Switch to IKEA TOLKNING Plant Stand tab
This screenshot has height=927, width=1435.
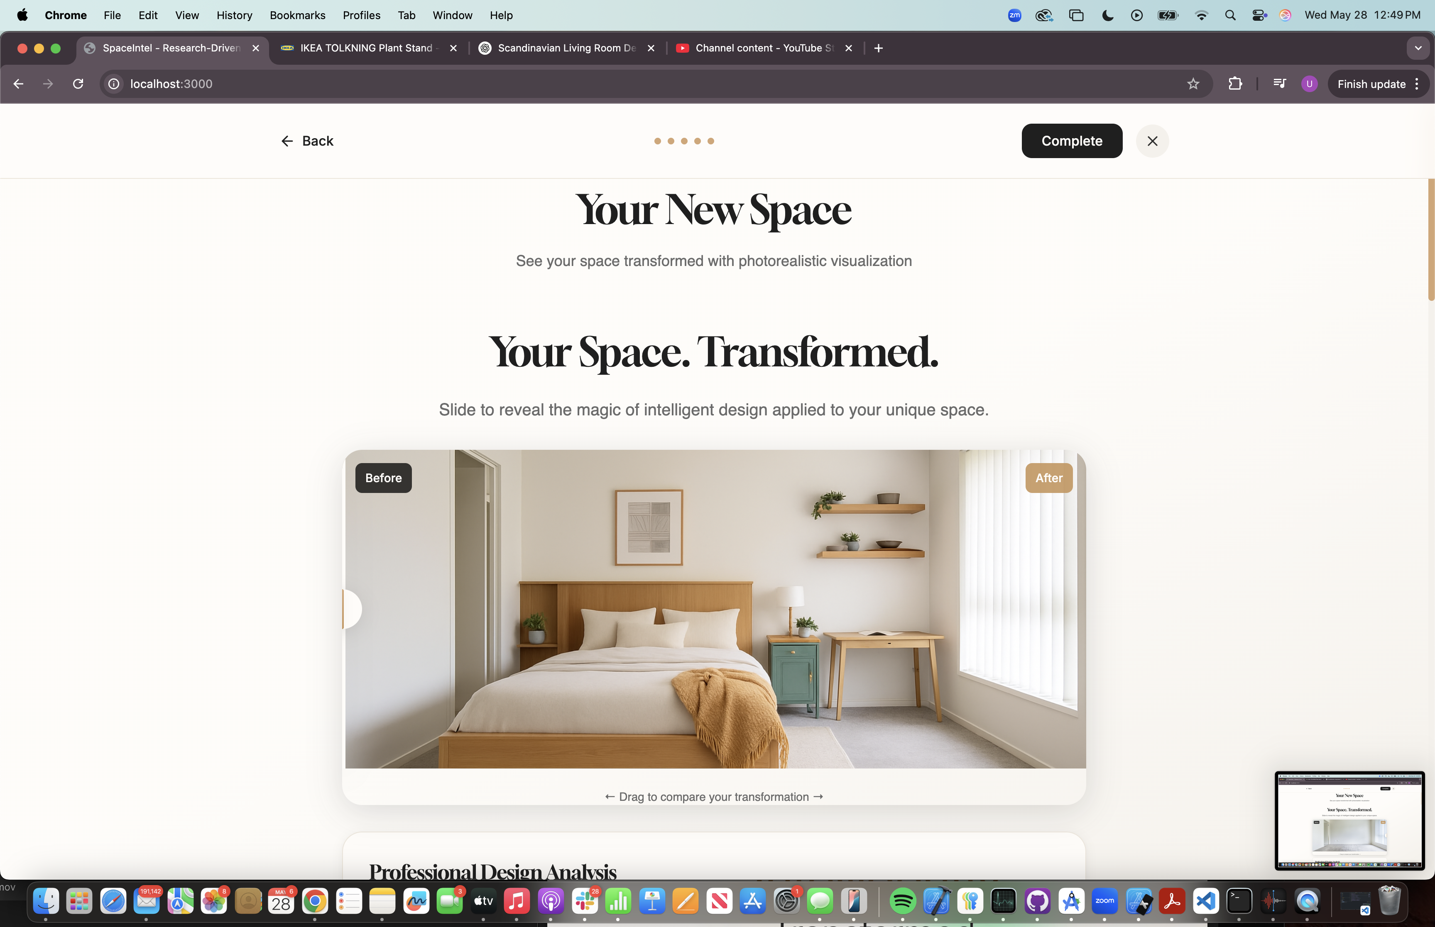pos(366,48)
